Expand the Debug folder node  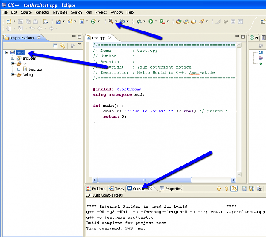tap(13, 75)
